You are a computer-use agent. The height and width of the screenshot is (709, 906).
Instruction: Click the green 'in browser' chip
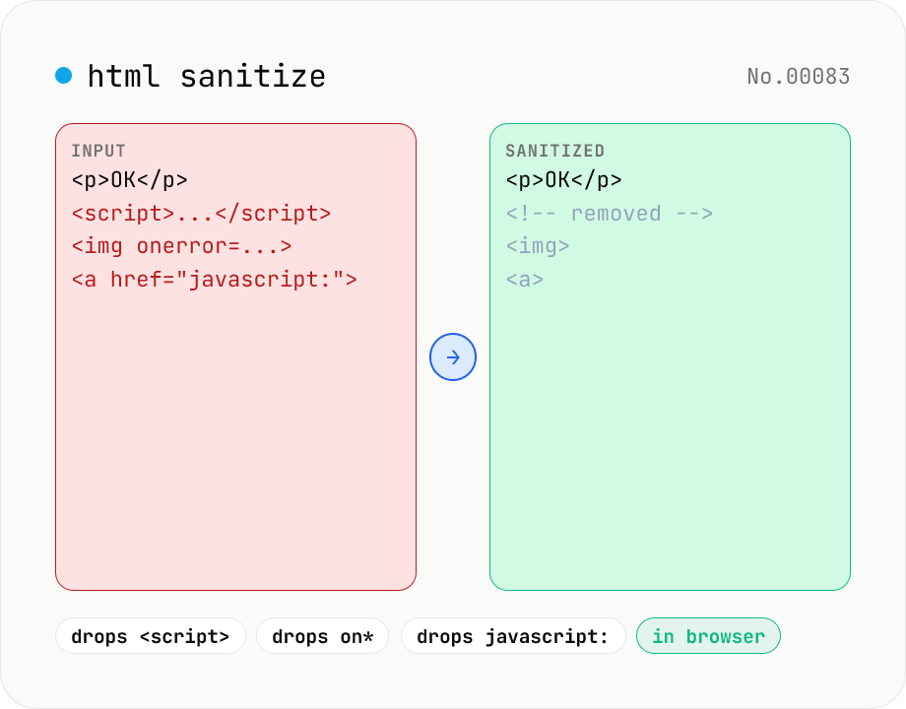pos(708,636)
